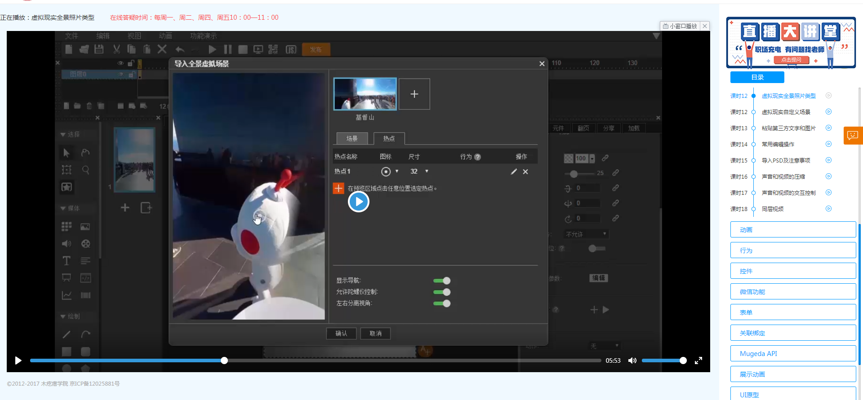Click the orange 发布 publish button

point(316,49)
